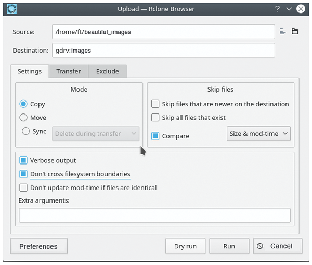
Task: Enable Don't update mod-time if files are identical
Action: point(23,188)
